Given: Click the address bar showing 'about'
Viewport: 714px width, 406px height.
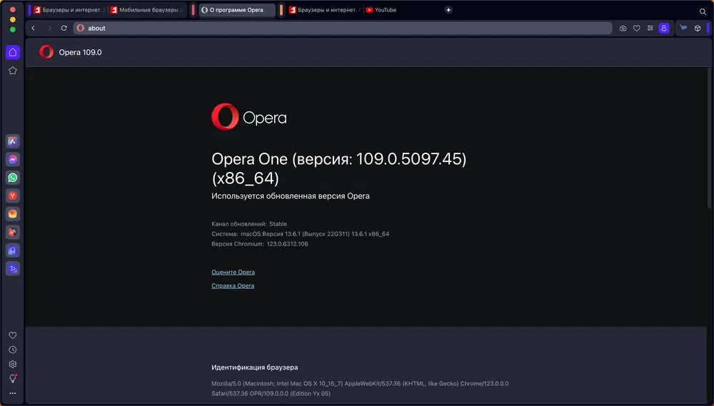Looking at the screenshot, I should pyautogui.click(x=342, y=29).
